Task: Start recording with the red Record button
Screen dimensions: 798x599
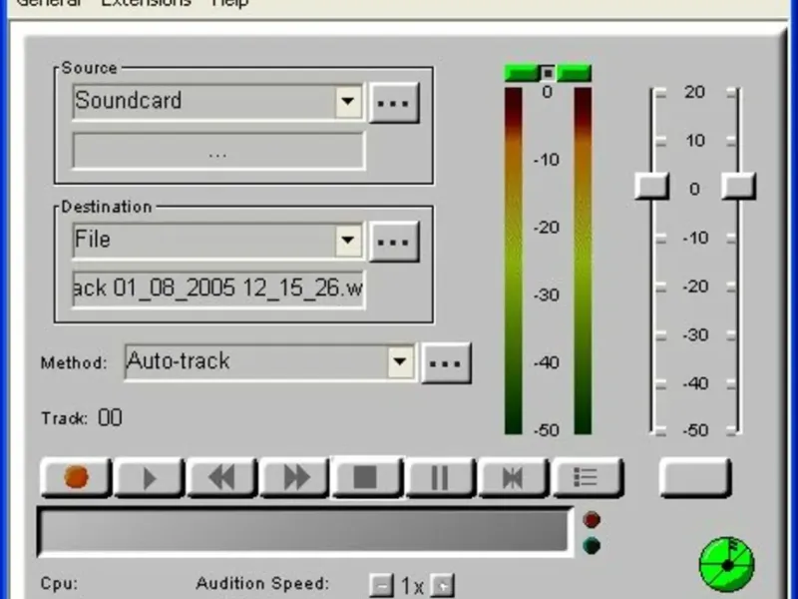Action: [77, 478]
